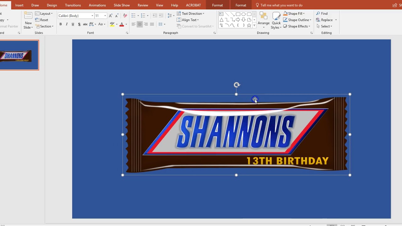Image resolution: width=402 pixels, height=226 pixels.
Task: Open the Calibri (Body) font dropdown
Action: 76,16
